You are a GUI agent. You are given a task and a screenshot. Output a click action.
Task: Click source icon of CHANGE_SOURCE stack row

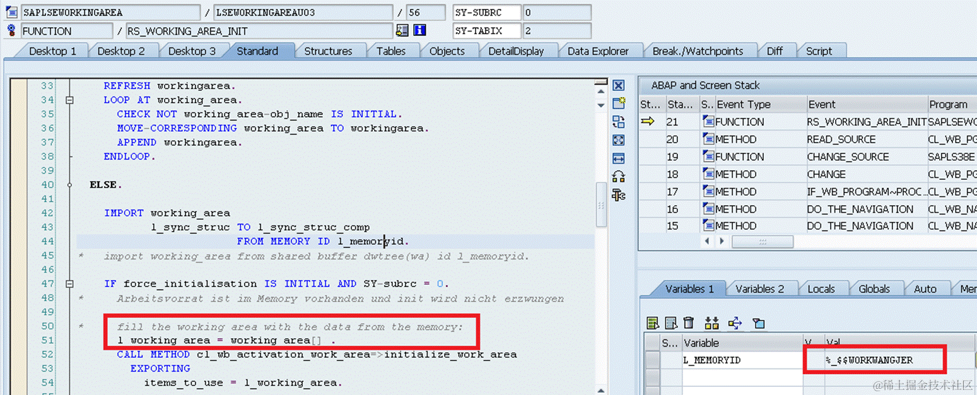[x=708, y=156]
